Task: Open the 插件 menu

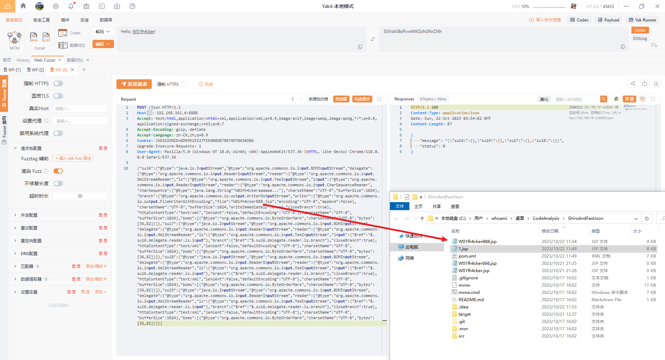Action: pos(65,20)
